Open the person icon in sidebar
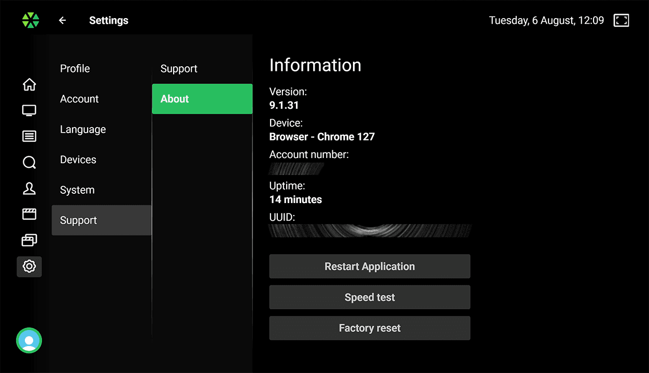This screenshot has height=373, width=649. click(x=30, y=189)
